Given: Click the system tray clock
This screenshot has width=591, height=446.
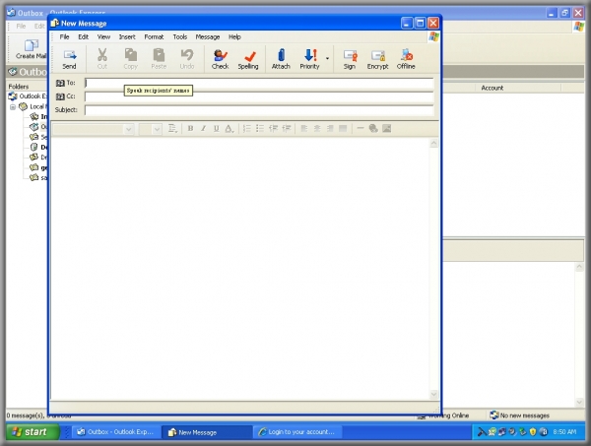Looking at the screenshot, I should (x=564, y=432).
